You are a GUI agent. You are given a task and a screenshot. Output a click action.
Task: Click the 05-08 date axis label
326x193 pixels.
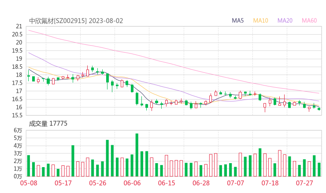29,183
